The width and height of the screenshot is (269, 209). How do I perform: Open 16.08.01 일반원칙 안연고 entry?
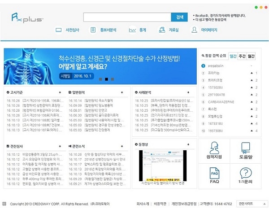click(88, 110)
